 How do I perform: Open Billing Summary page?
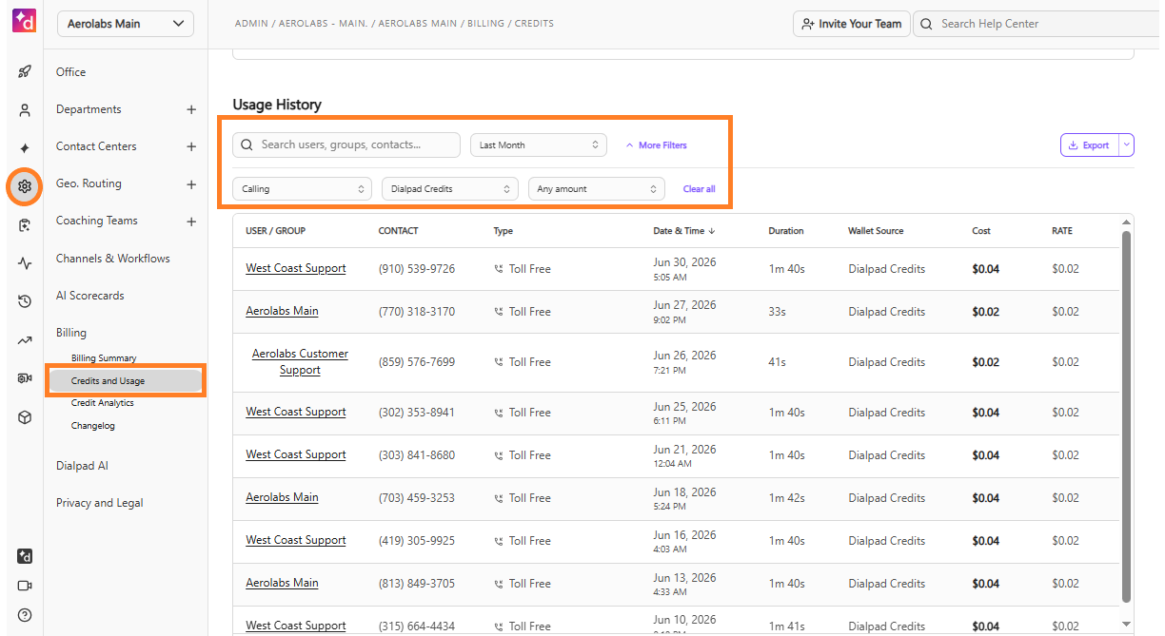pos(104,358)
